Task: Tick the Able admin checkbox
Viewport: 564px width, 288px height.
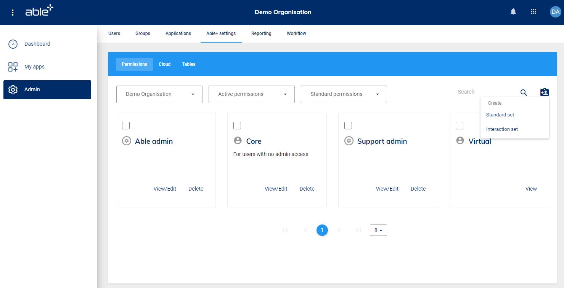Action: point(126,126)
